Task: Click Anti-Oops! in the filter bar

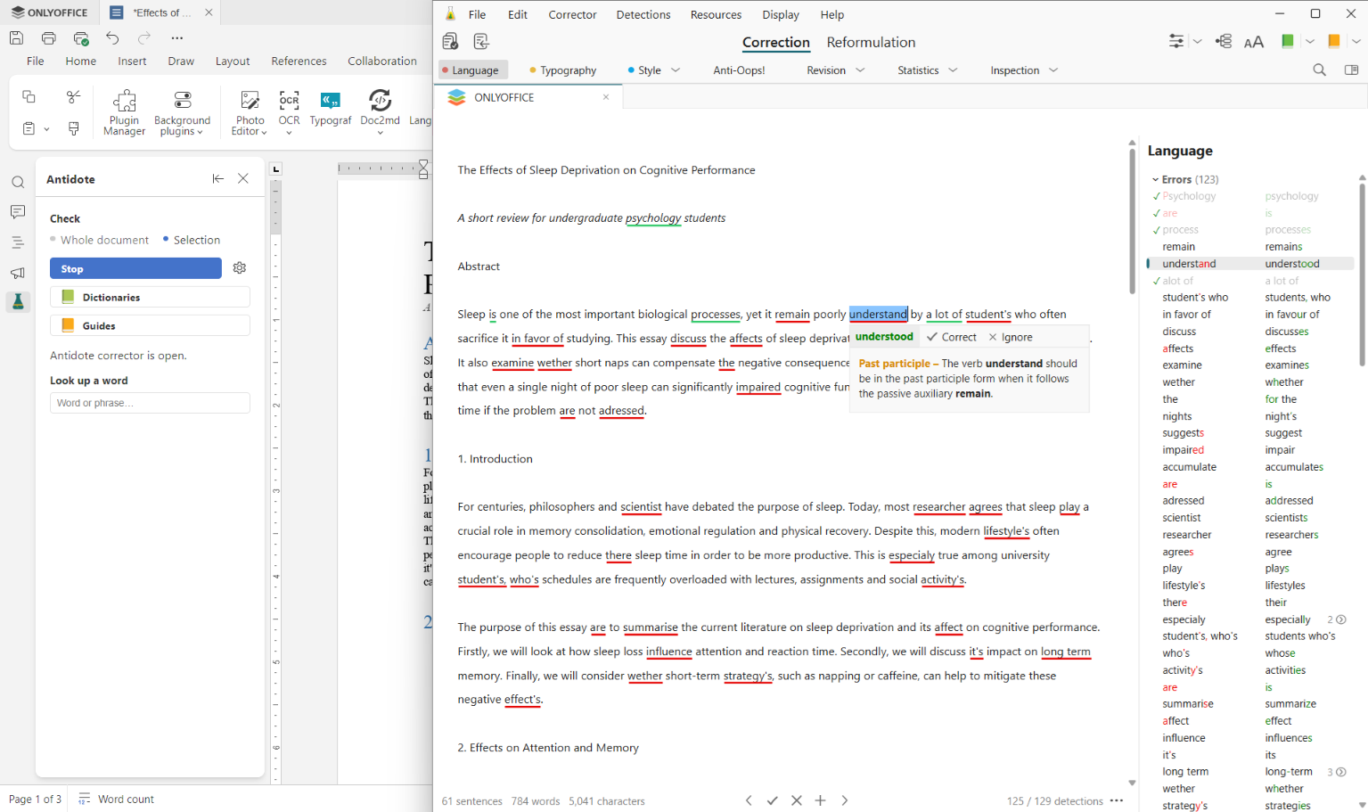Action: pyautogui.click(x=739, y=70)
